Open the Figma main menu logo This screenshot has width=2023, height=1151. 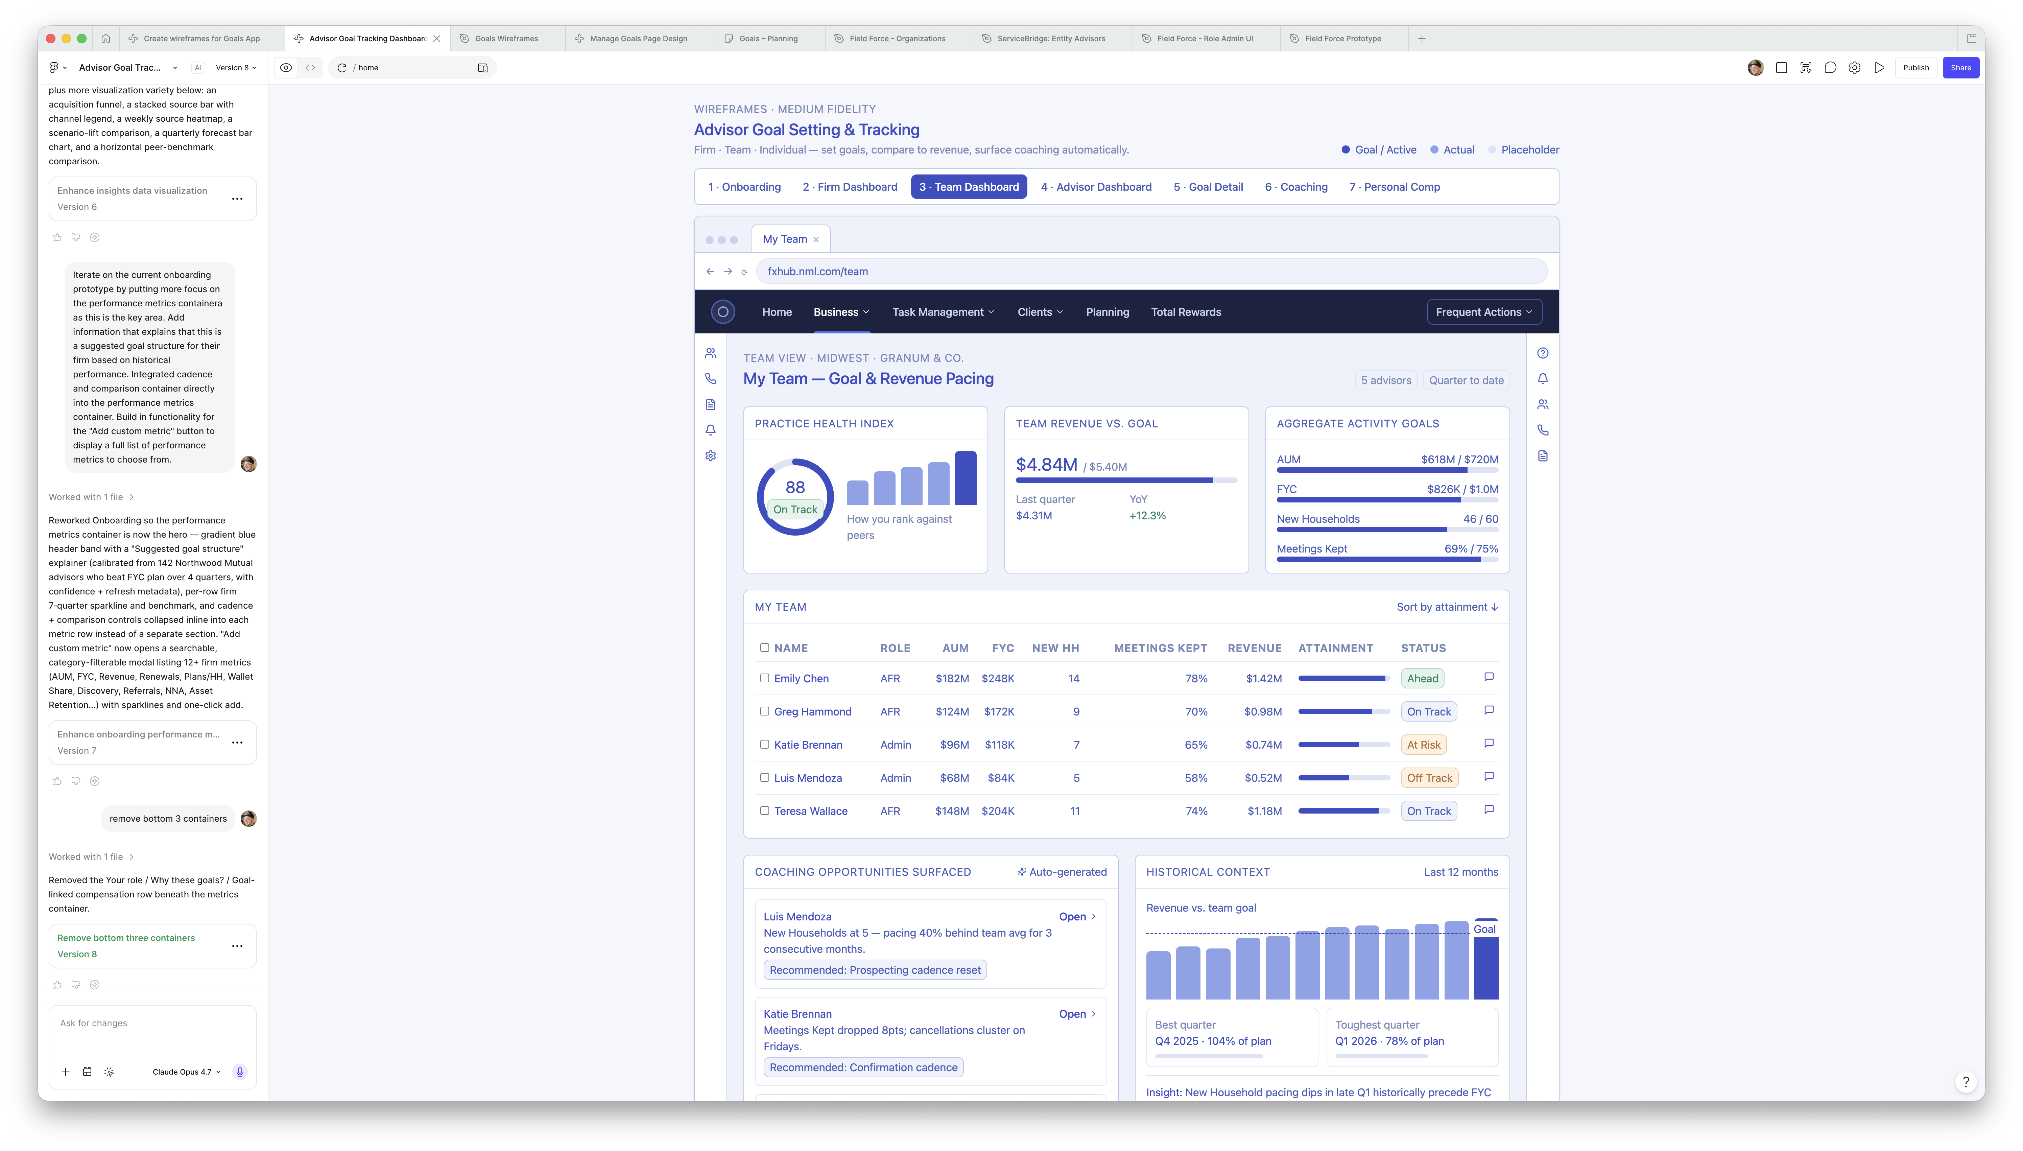(x=54, y=67)
